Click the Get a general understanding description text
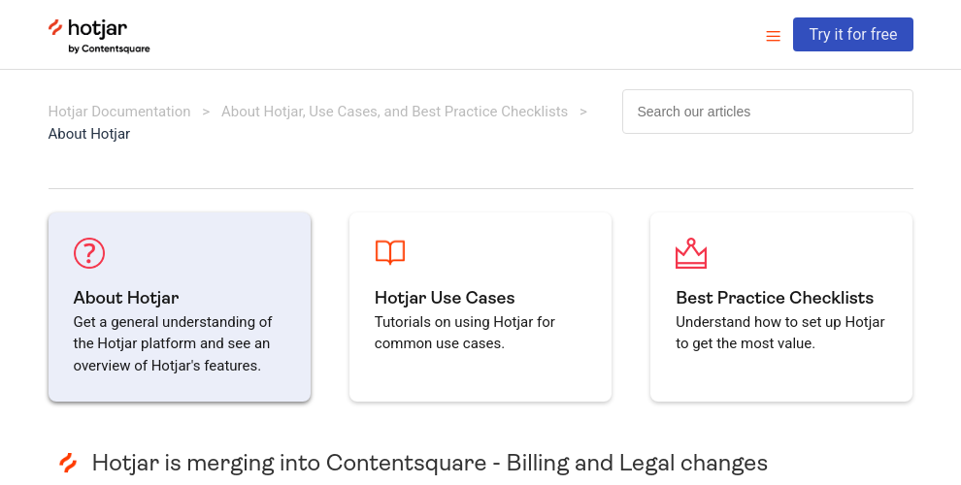961x485 pixels. tap(173, 343)
